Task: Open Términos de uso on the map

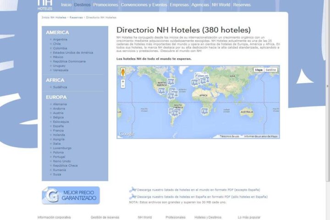Action: pyautogui.click(x=229, y=136)
